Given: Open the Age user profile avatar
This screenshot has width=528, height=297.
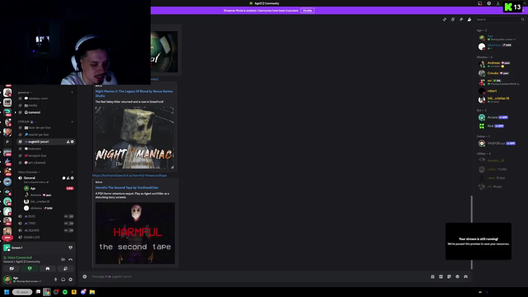Looking at the screenshot, I should pos(7,279).
